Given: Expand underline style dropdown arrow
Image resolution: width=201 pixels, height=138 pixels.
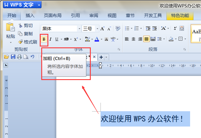Looking at the screenshot, I should click(x=61, y=39).
